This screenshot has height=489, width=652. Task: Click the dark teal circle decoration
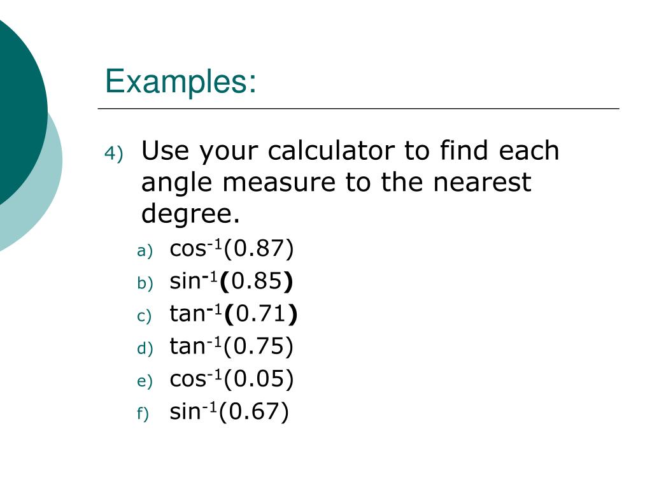[x=21, y=108]
